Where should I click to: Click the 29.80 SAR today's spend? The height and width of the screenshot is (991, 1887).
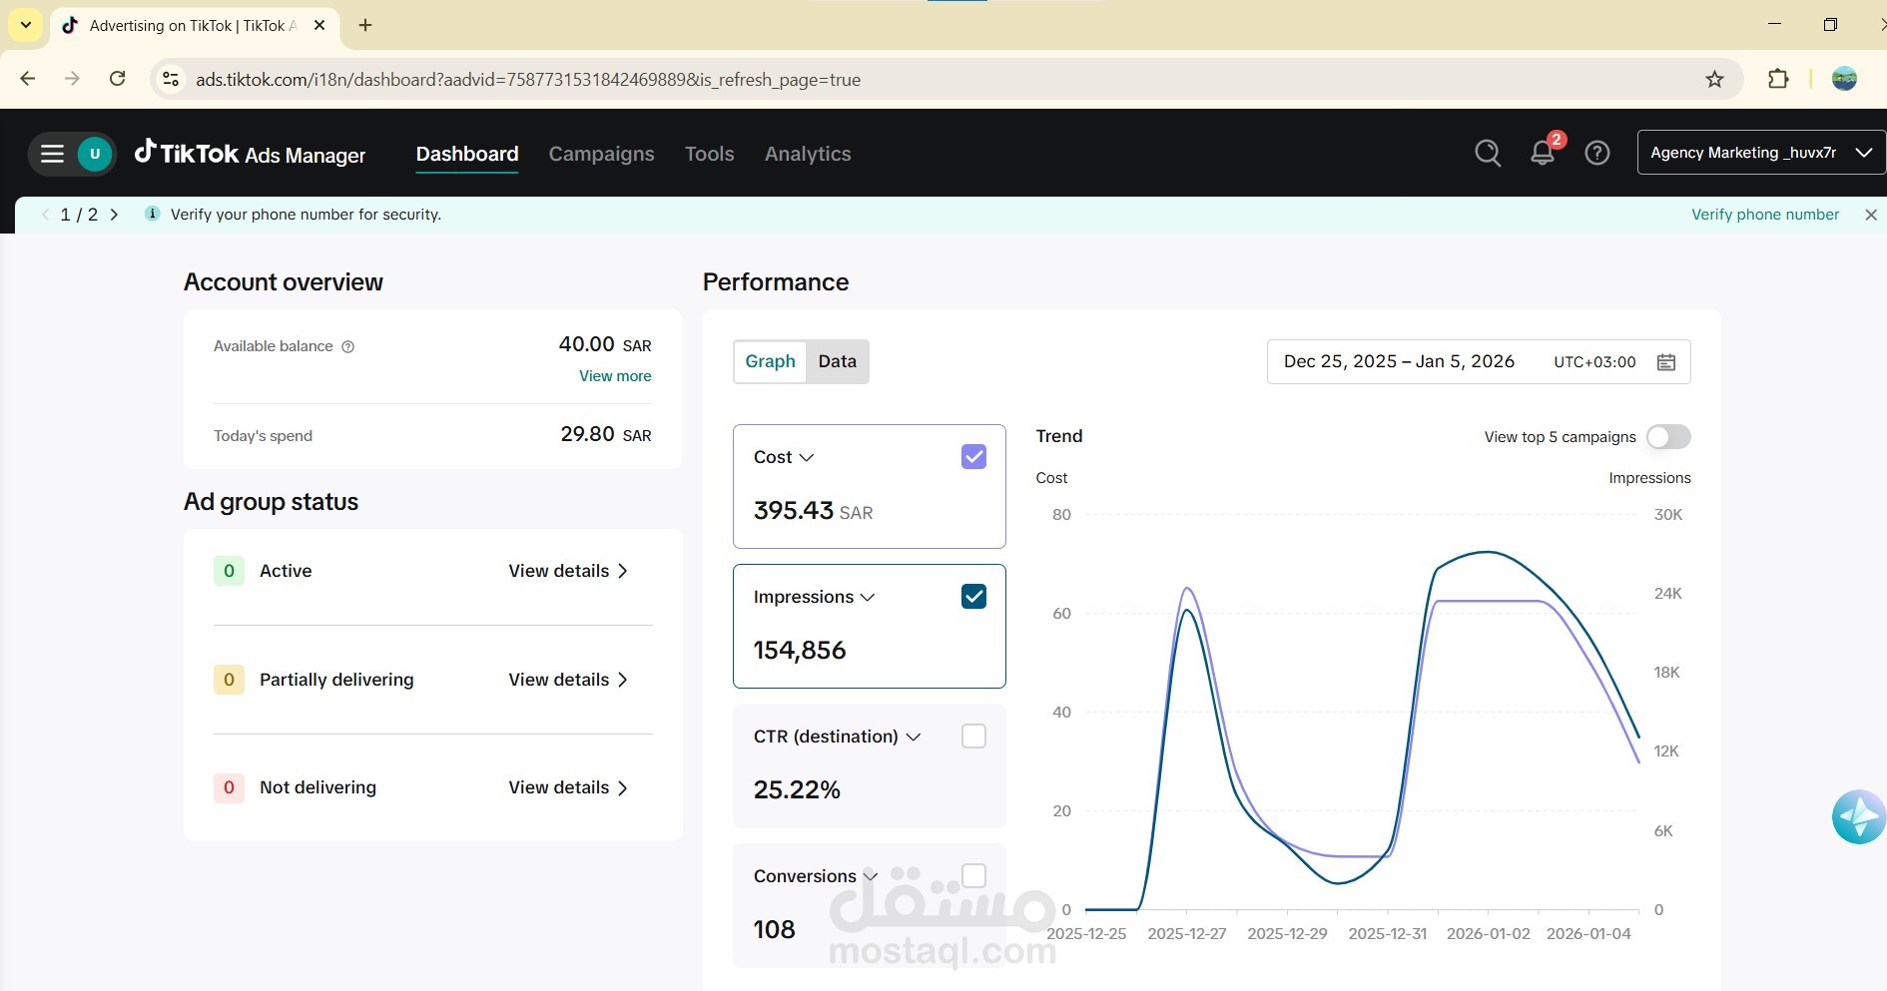[606, 434]
